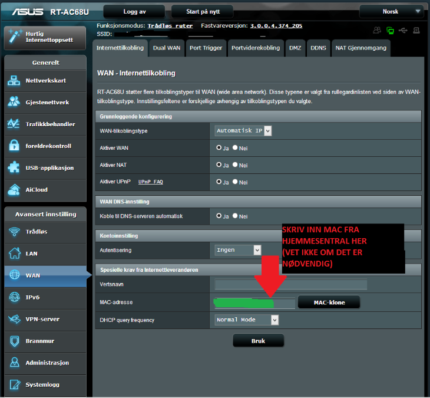This screenshot has width=430, height=398.
Task: Click the MAC-klone button
Action: (329, 302)
